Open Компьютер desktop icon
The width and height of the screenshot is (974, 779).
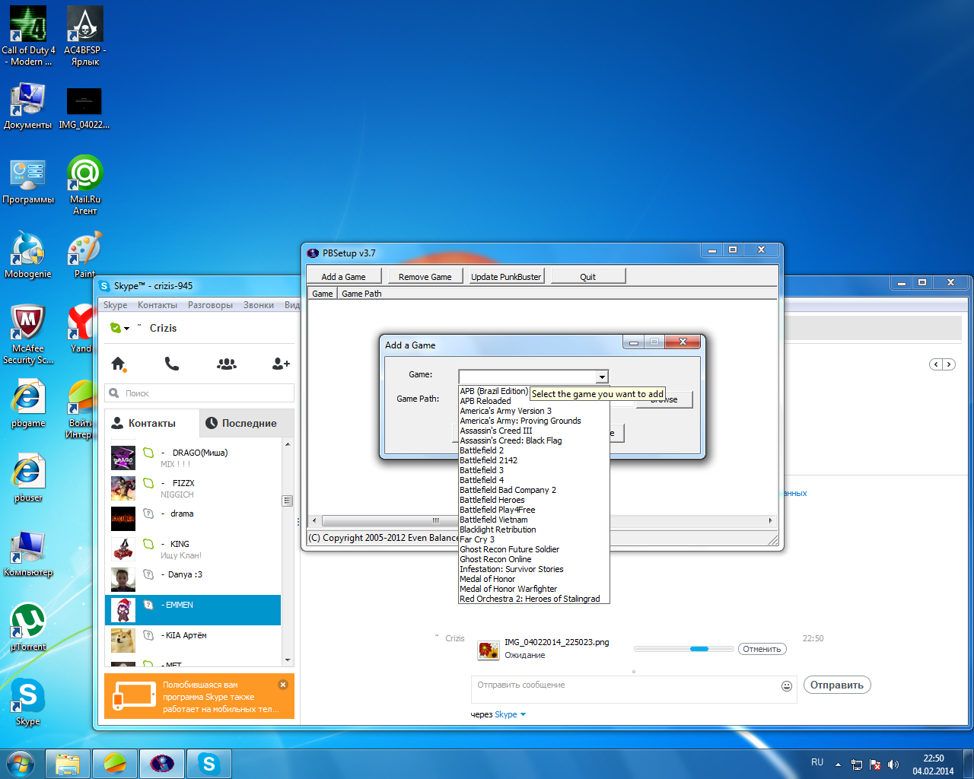(28, 554)
